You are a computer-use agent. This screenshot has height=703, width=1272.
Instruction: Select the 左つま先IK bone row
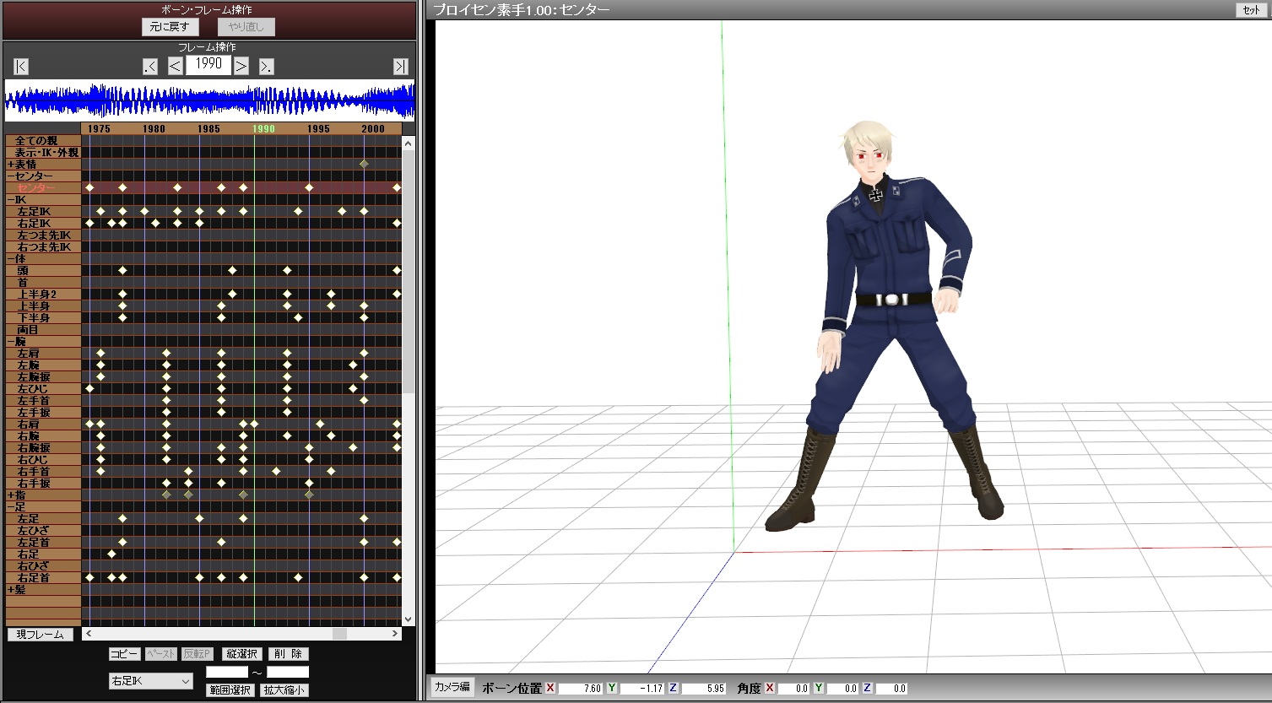pyautogui.click(x=43, y=235)
